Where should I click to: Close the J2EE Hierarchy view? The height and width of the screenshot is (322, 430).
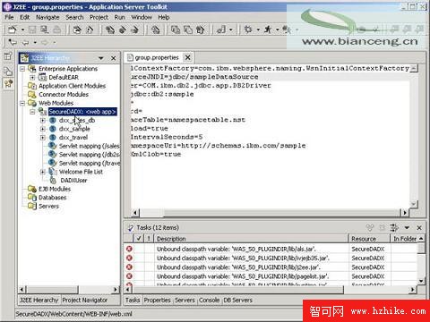(113, 58)
